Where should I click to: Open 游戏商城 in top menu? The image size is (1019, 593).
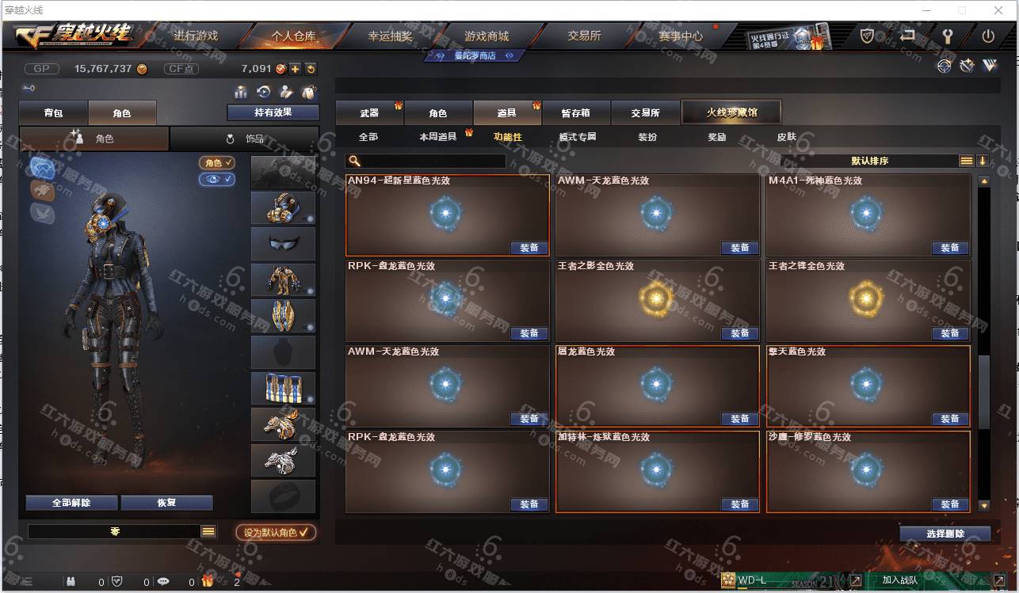[x=487, y=36]
